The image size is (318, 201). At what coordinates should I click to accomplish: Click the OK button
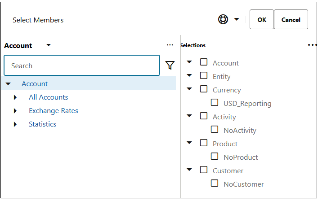[x=262, y=19]
